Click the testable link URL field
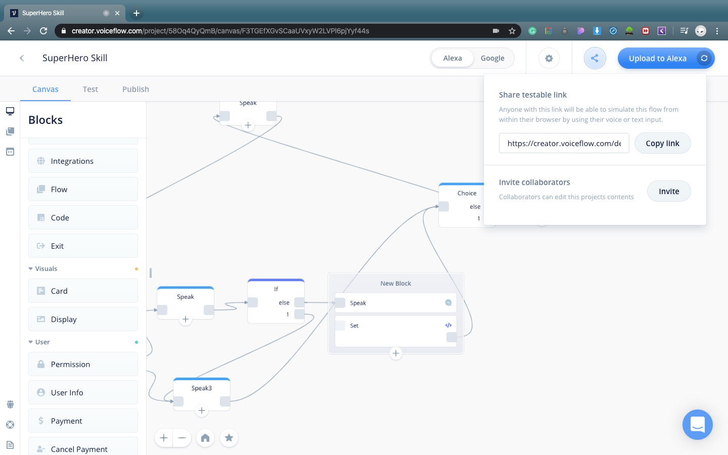 [x=564, y=143]
